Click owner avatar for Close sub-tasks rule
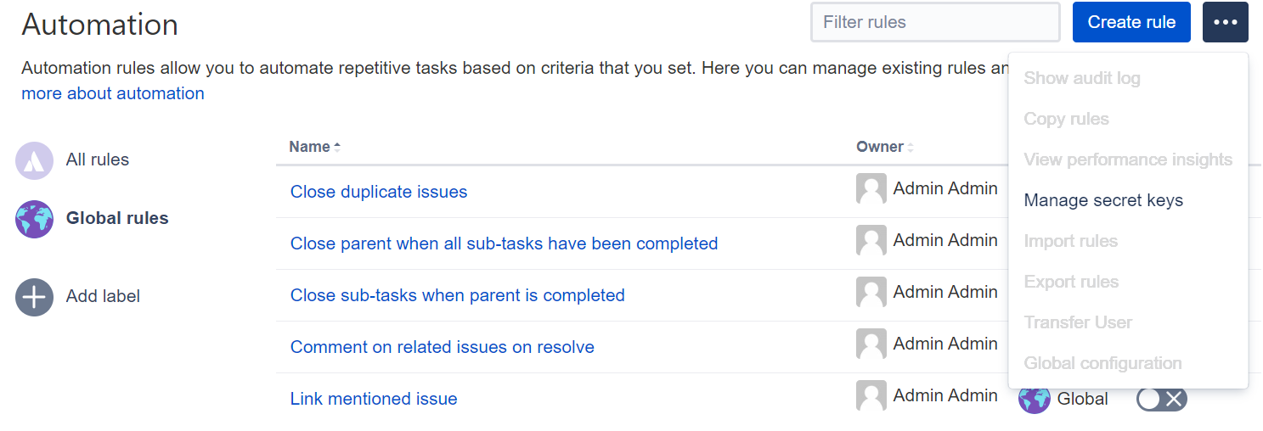The image size is (1263, 431). click(x=871, y=293)
